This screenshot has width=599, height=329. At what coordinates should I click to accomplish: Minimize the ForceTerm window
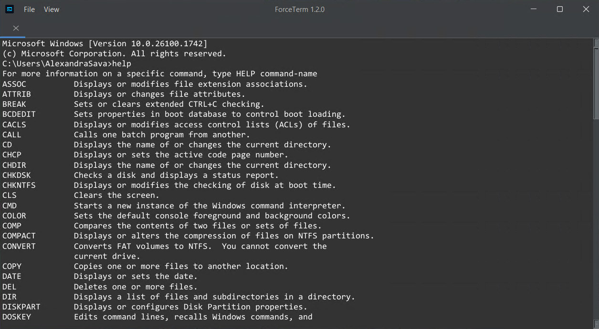click(x=534, y=9)
